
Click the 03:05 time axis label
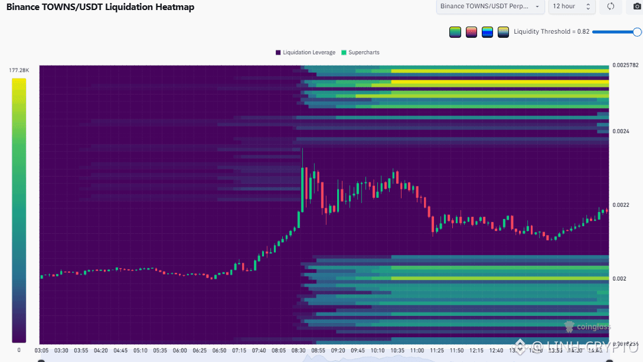tap(41, 351)
